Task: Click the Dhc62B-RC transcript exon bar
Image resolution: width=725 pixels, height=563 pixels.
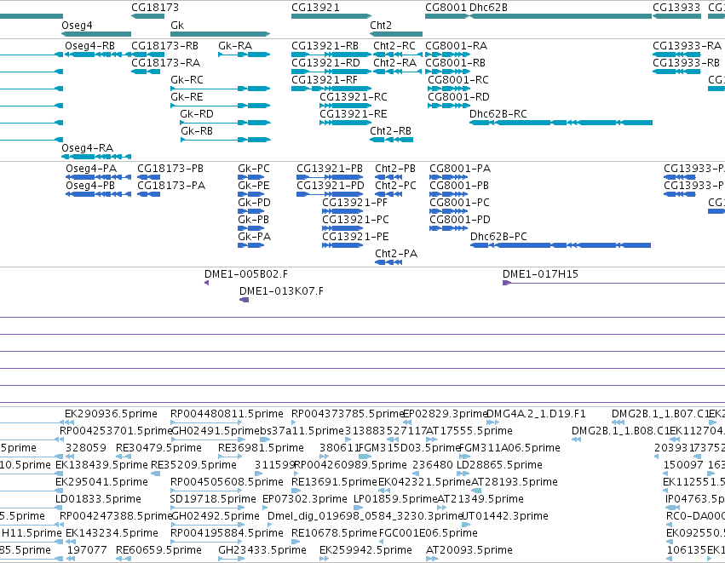Action: pyautogui.click(x=561, y=123)
